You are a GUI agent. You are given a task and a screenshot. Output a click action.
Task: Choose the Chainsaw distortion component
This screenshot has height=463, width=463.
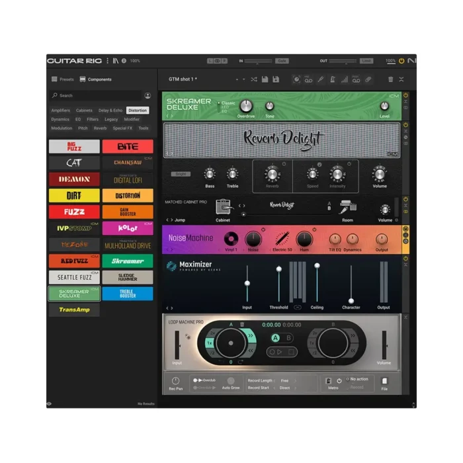(128, 163)
